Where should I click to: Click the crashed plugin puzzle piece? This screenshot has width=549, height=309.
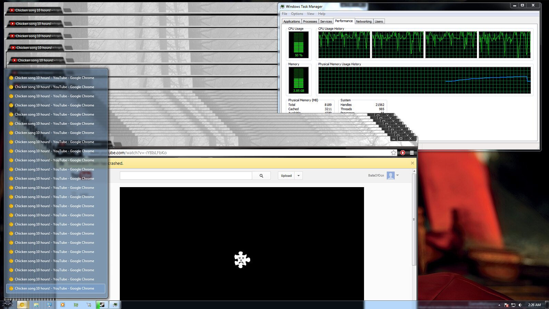[x=242, y=260]
